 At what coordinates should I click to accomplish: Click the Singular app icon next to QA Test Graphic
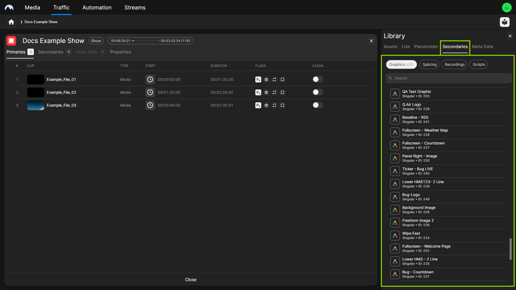(395, 93)
